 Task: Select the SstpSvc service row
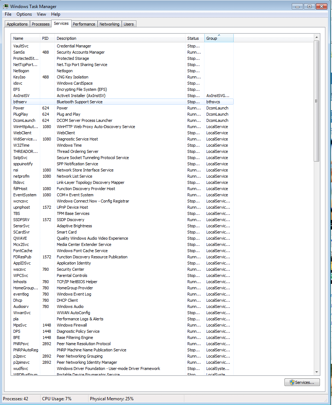pyautogui.click(x=122, y=158)
